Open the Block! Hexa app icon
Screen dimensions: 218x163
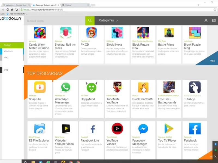coord(117,33)
